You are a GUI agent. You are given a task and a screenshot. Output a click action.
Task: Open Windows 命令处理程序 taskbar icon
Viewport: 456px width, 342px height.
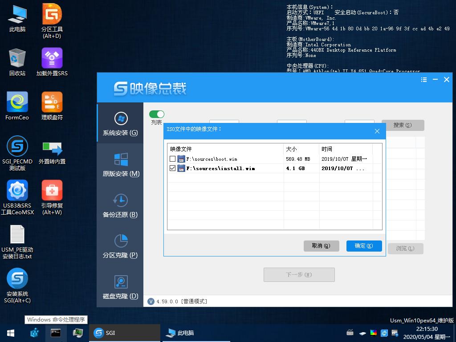(56, 333)
